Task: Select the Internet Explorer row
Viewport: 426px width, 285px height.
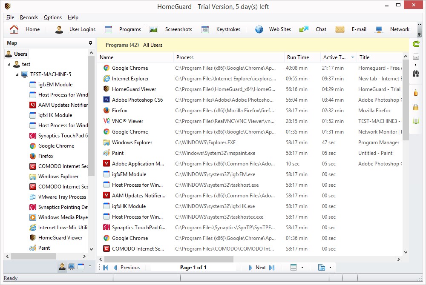Action: [250, 79]
